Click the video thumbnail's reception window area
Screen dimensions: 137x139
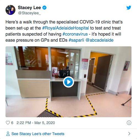(48, 63)
